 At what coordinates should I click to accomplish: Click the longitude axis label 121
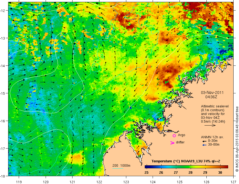73,182
